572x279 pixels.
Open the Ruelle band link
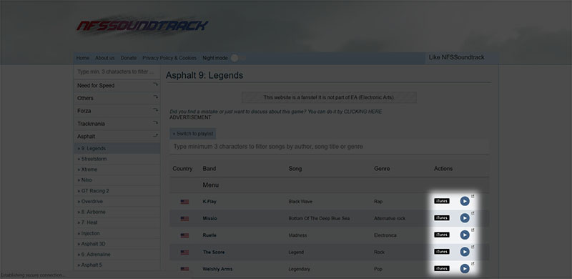(209, 235)
